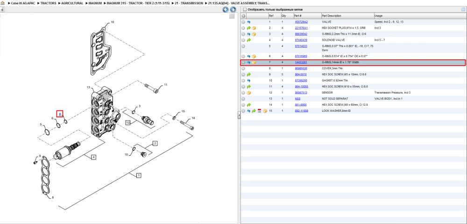Image resolution: width=467 pixels, height=224 pixels.
Task: Open part number link 450729A2
Action: click(x=301, y=22)
